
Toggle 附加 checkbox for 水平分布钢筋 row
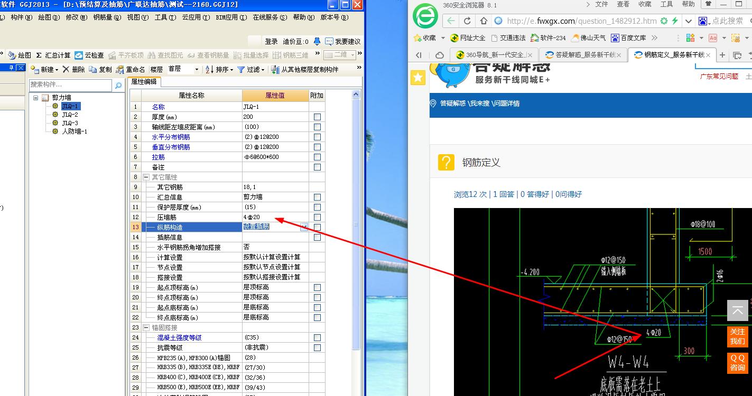317,137
